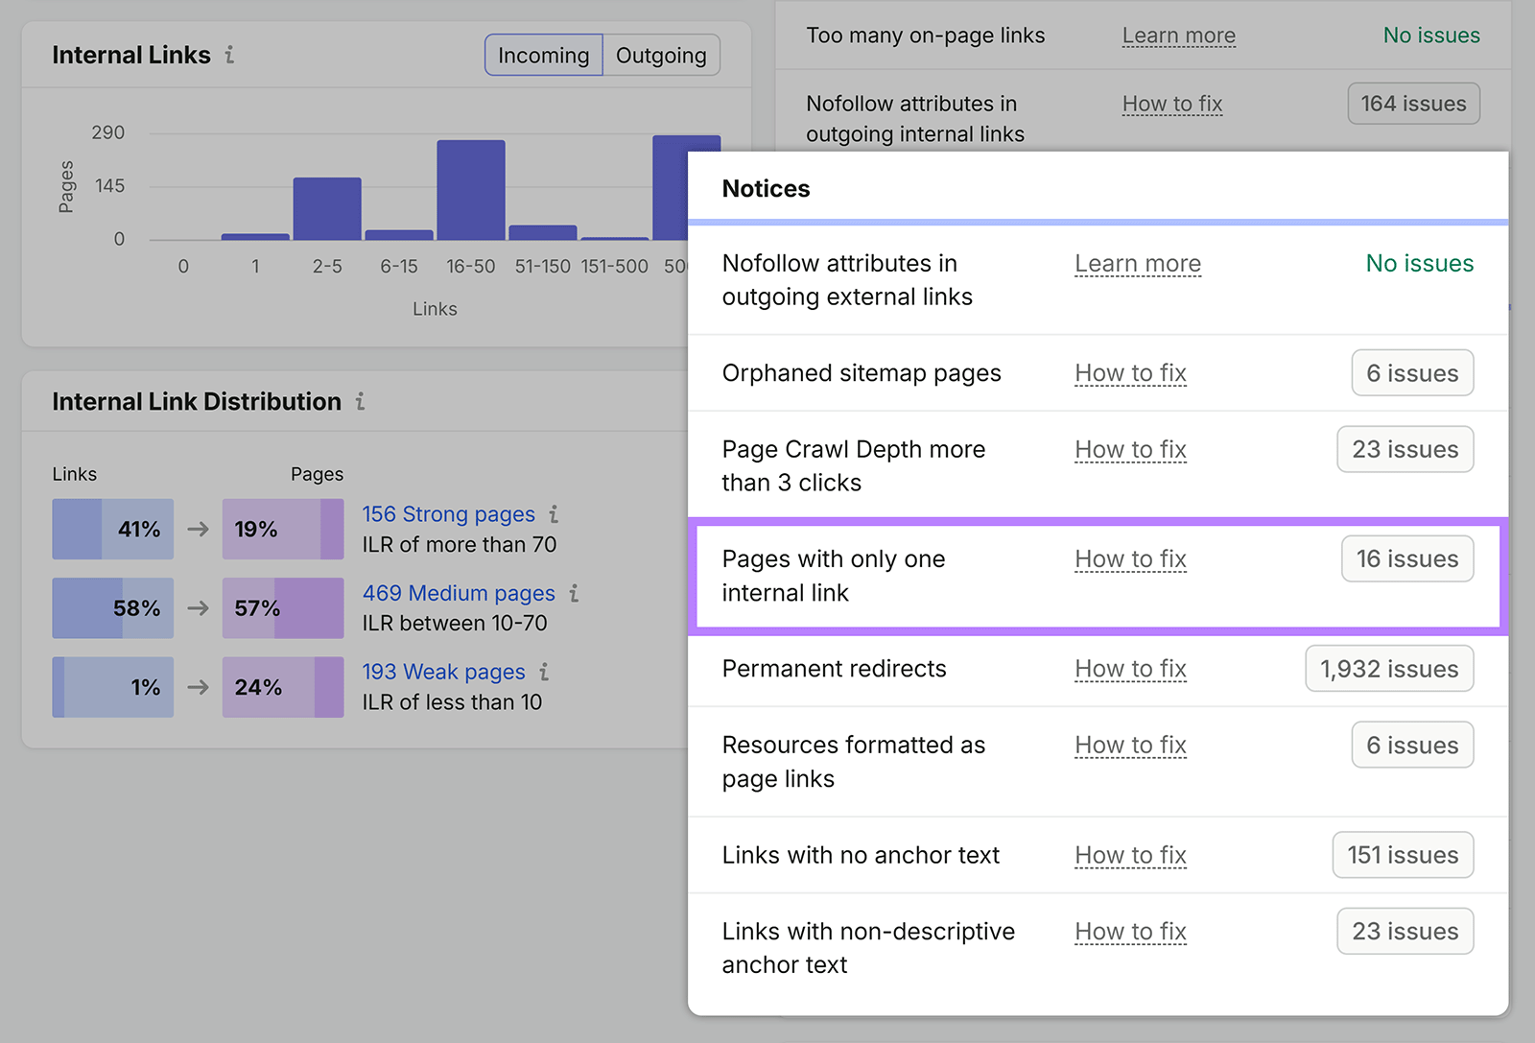The image size is (1535, 1043).
Task: Open the 164 issues button
Action: [x=1414, y=104]
